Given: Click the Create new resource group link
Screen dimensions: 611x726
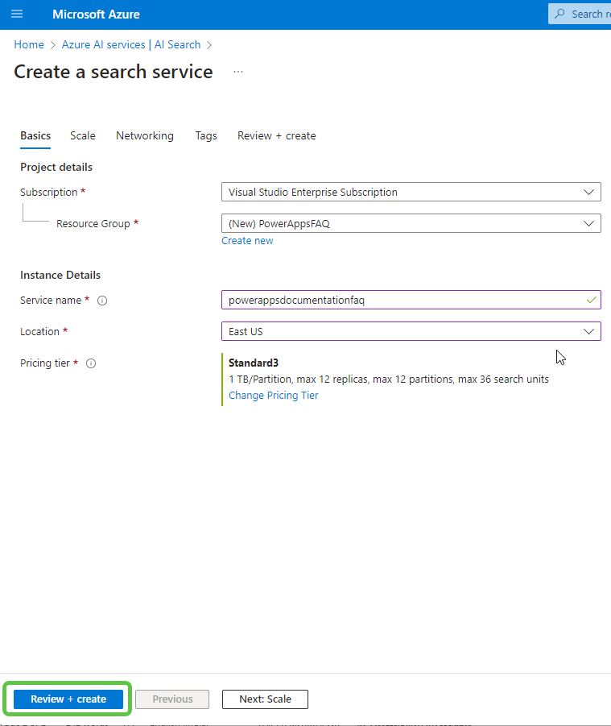Looking at the screenshot, I should 247,240.
